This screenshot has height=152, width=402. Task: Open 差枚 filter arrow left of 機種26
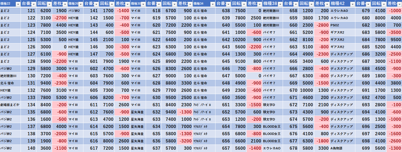[65, 4]
